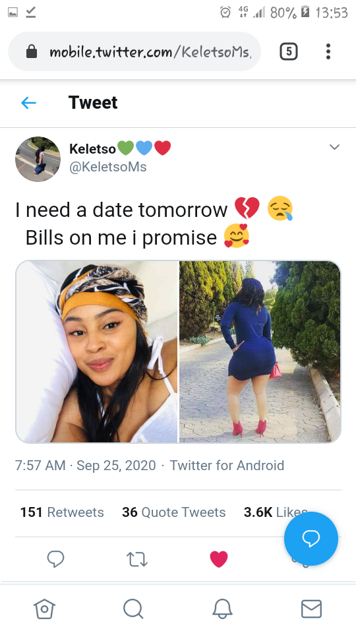View the left selfie photo
This screenshot has width=356, height=633.
97,351
